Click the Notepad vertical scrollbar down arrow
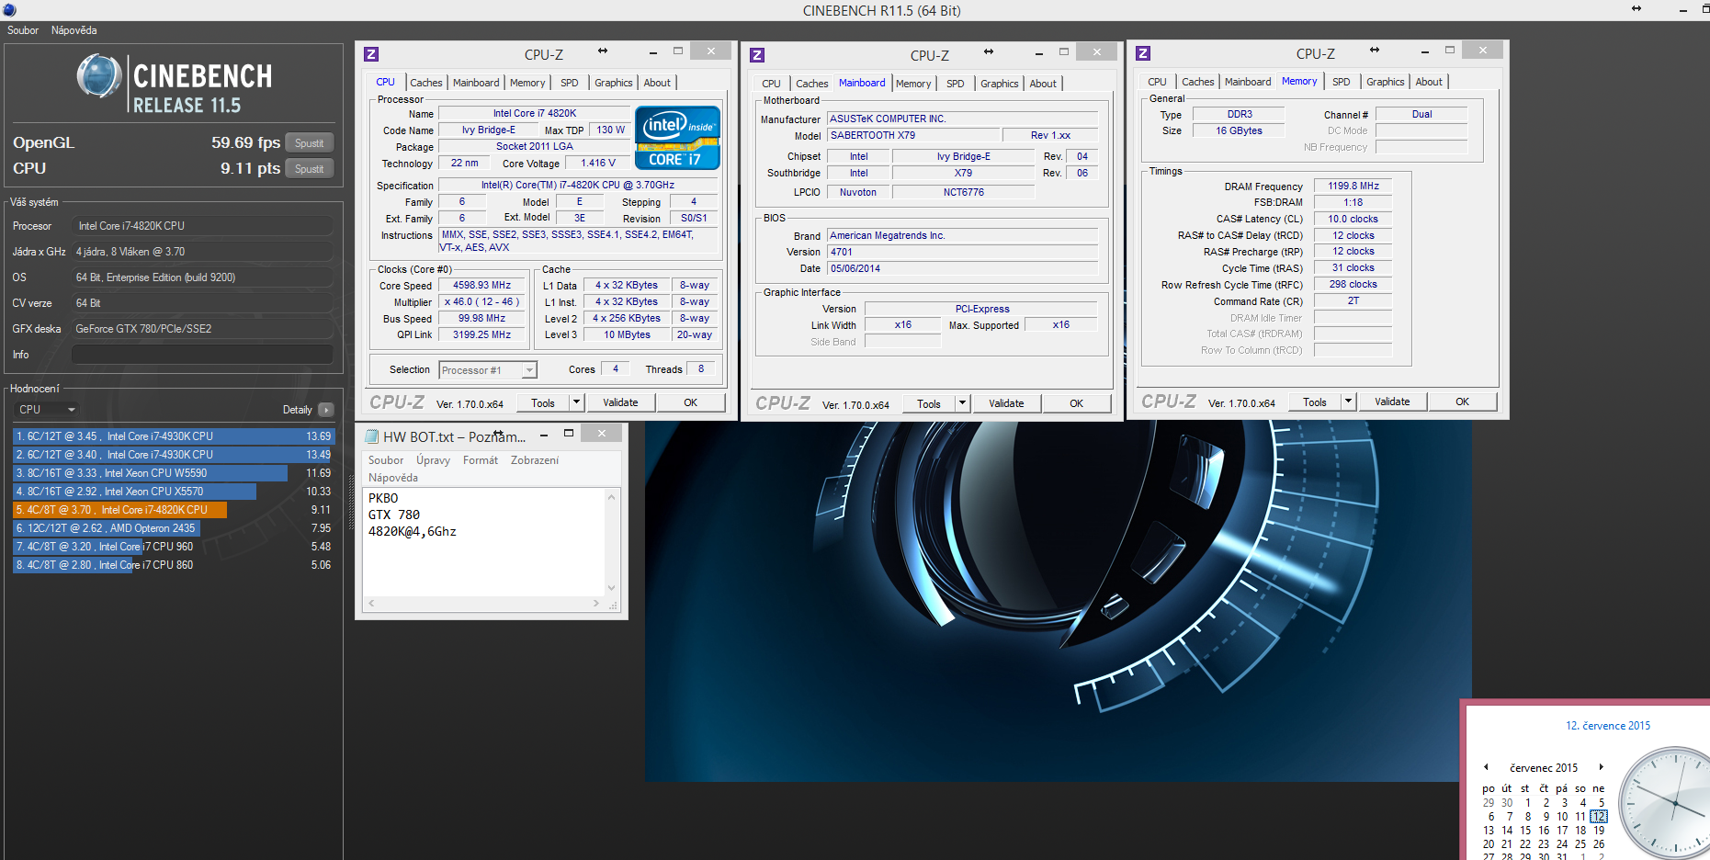Viewport: 1710px width, 860px height. [612, 588]
